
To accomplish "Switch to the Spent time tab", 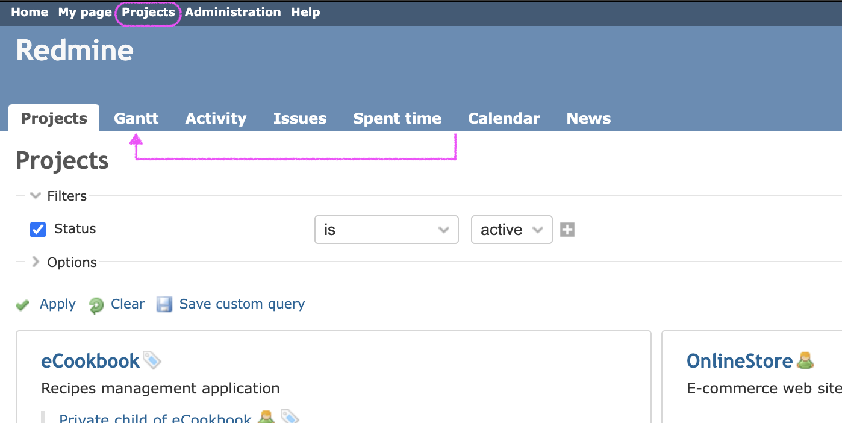I will click(397, 118).
